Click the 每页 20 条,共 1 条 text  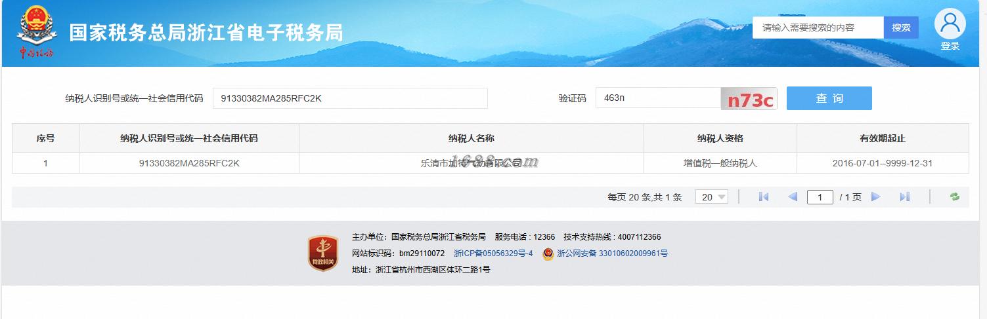[x=645, y=197]
